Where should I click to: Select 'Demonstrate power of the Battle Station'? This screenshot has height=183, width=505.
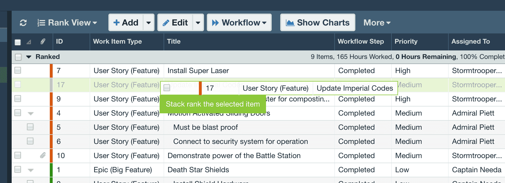click(234, 156)
